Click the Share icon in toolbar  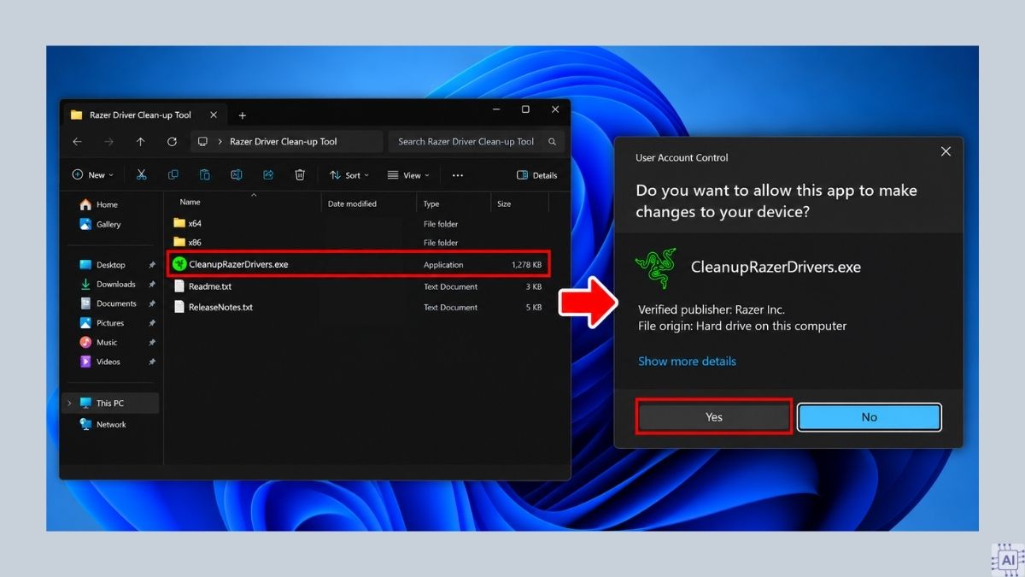(268, 175)
